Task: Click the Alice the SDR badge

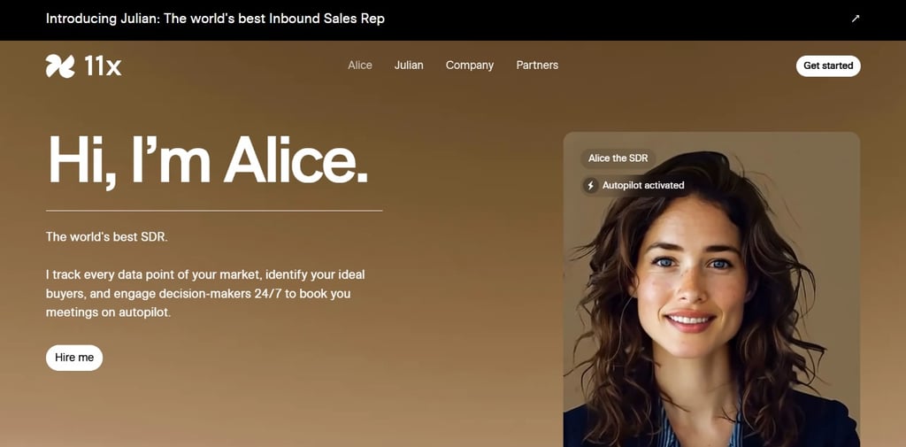Action: coord(618,158)
